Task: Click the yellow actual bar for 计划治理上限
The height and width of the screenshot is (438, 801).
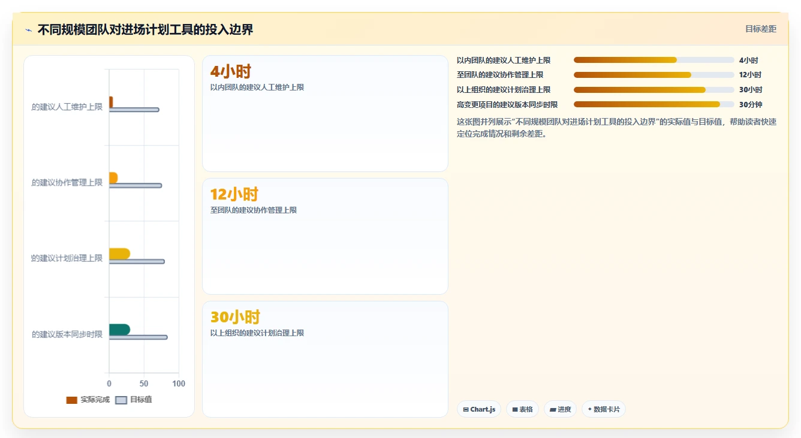Action: pos(119,253)
